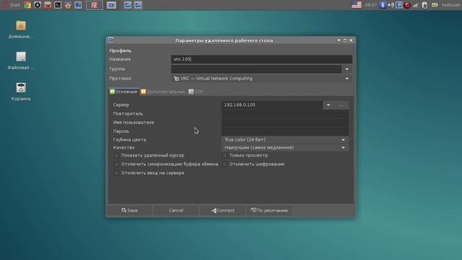Open the Протокол VNC dropdown
462x260 pixels.
[x=261, y=79]
